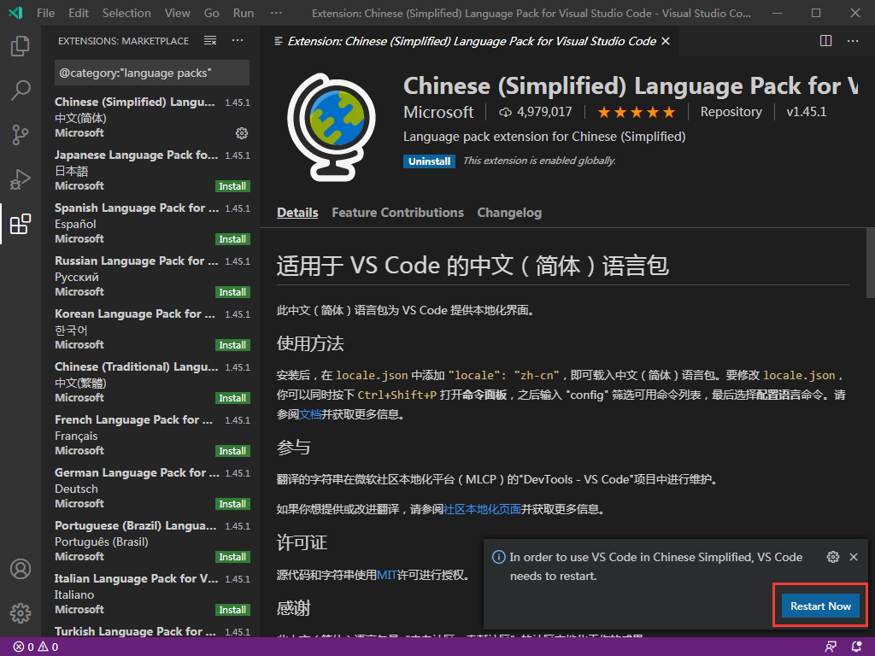Click the manage gear for Chinese (Simplified) extension

(x=242, y=132)
